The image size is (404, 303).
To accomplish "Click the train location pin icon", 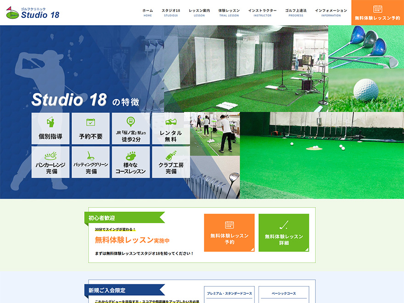I will click(131, 121).
